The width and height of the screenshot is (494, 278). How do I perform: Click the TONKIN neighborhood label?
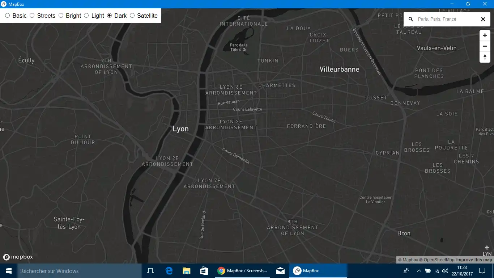(268, 61)
